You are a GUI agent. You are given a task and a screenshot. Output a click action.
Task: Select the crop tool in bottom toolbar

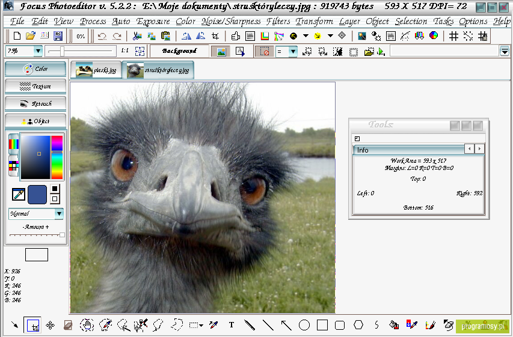32,325
